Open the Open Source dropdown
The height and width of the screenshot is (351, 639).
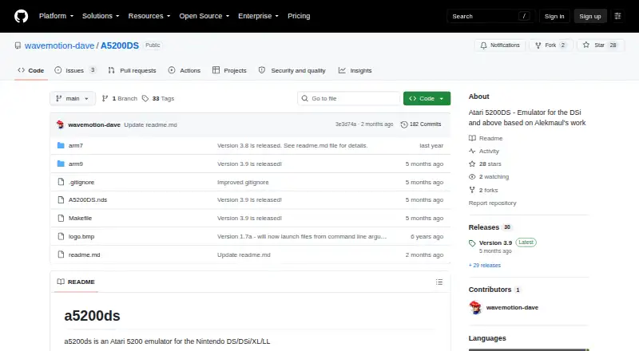coord(204,16)
